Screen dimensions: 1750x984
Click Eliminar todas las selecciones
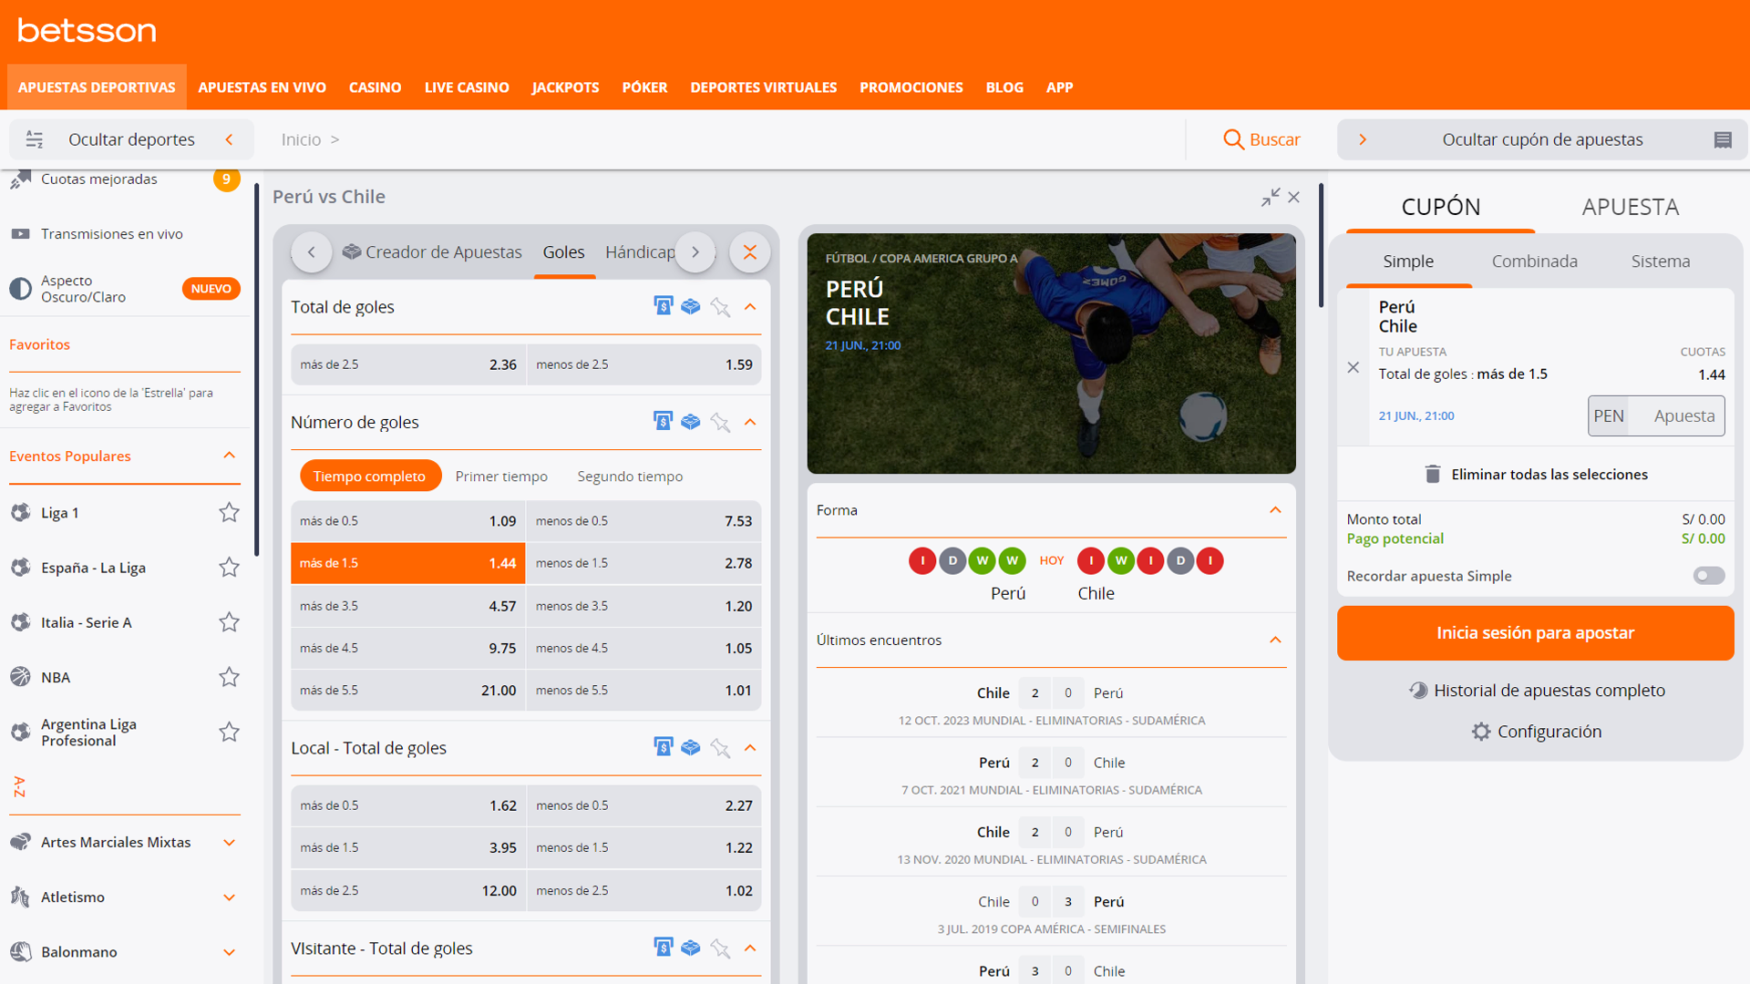pyautogui.click(x=1536, y=474)
